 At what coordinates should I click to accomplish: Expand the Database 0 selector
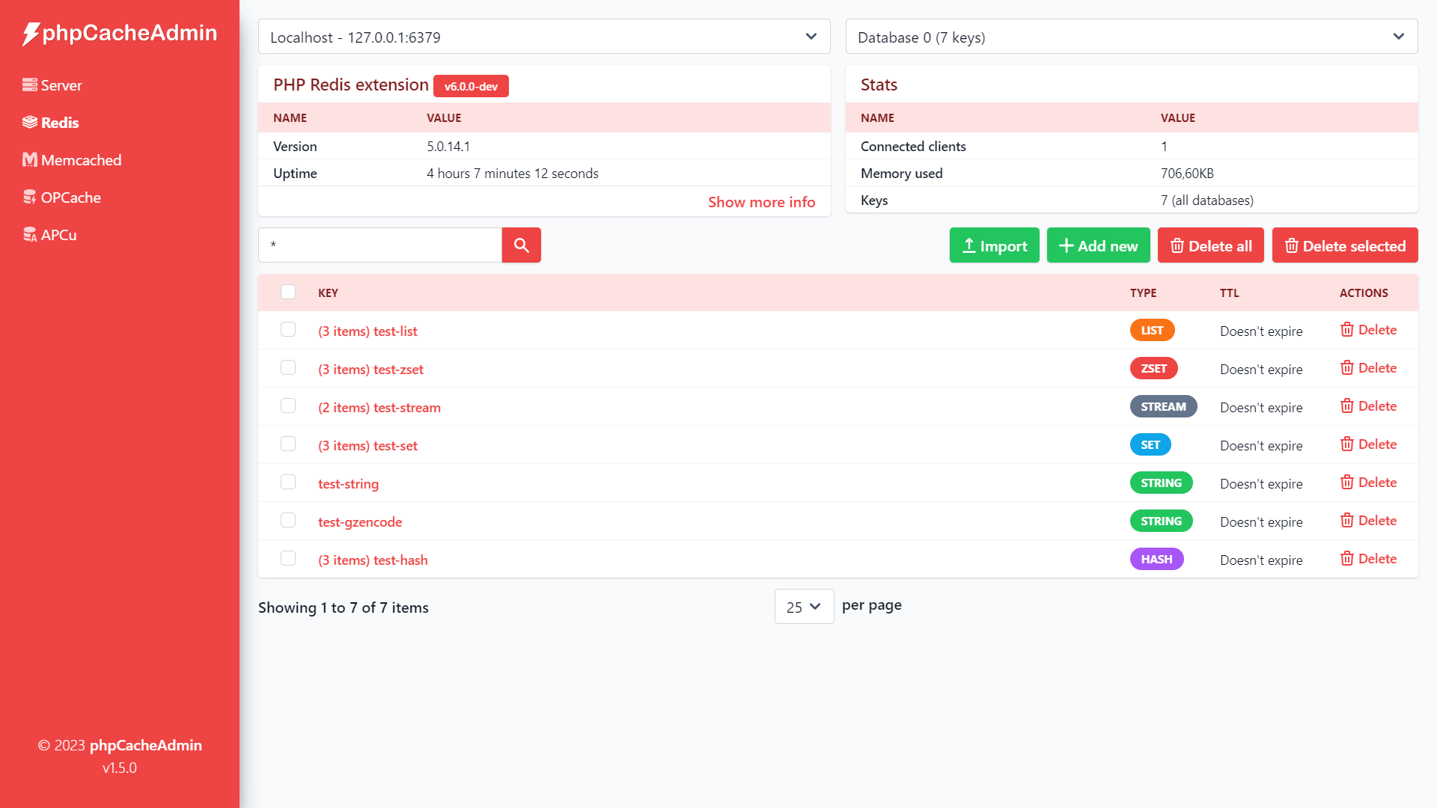click(1131, 37)
